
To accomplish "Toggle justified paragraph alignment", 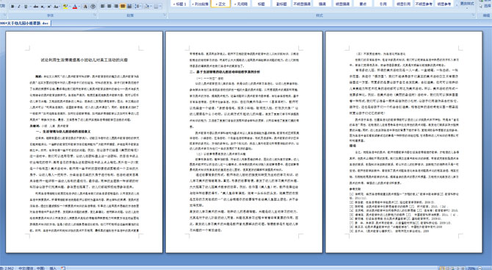I will point(123,6).
